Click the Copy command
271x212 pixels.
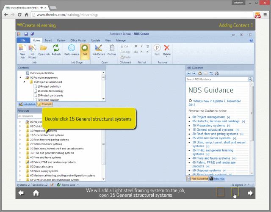coord(125,52)
